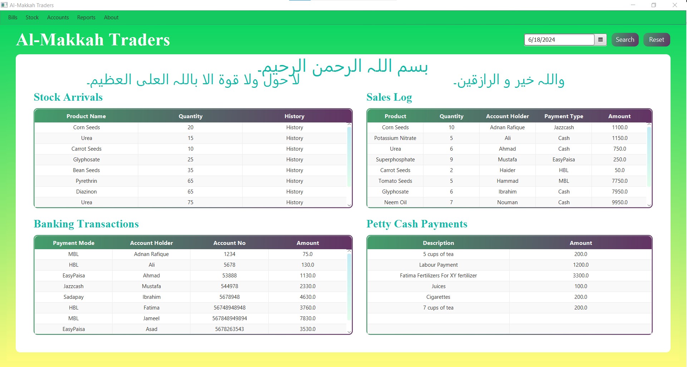Sort Banking Transactions by Payment Mode header
This screenshot has height=367, width=687.
74,243
